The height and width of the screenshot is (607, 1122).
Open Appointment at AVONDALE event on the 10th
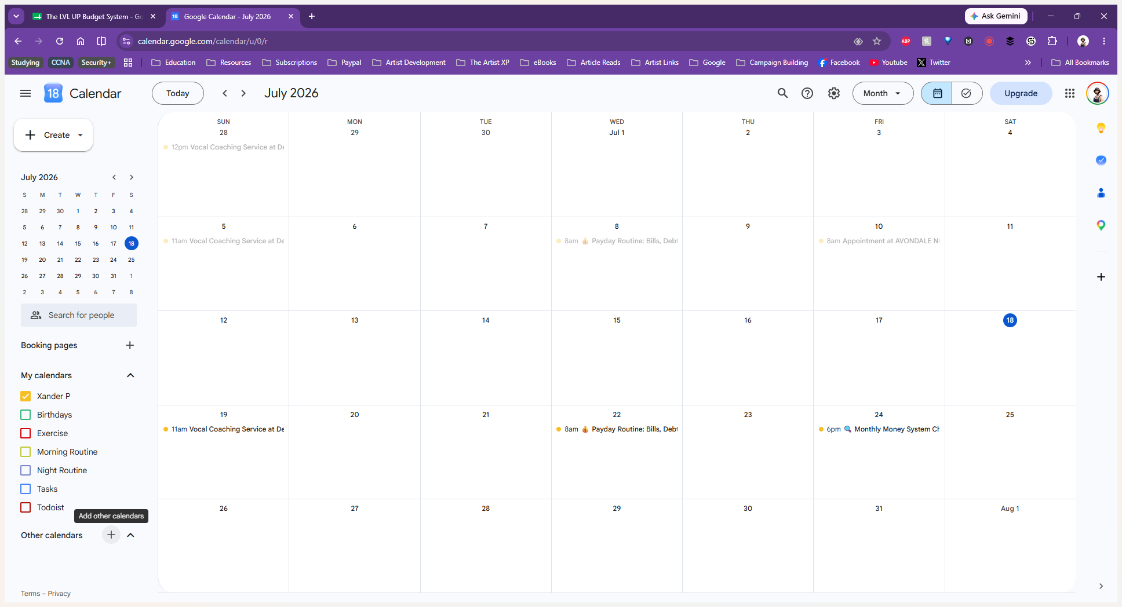(879, 241)
